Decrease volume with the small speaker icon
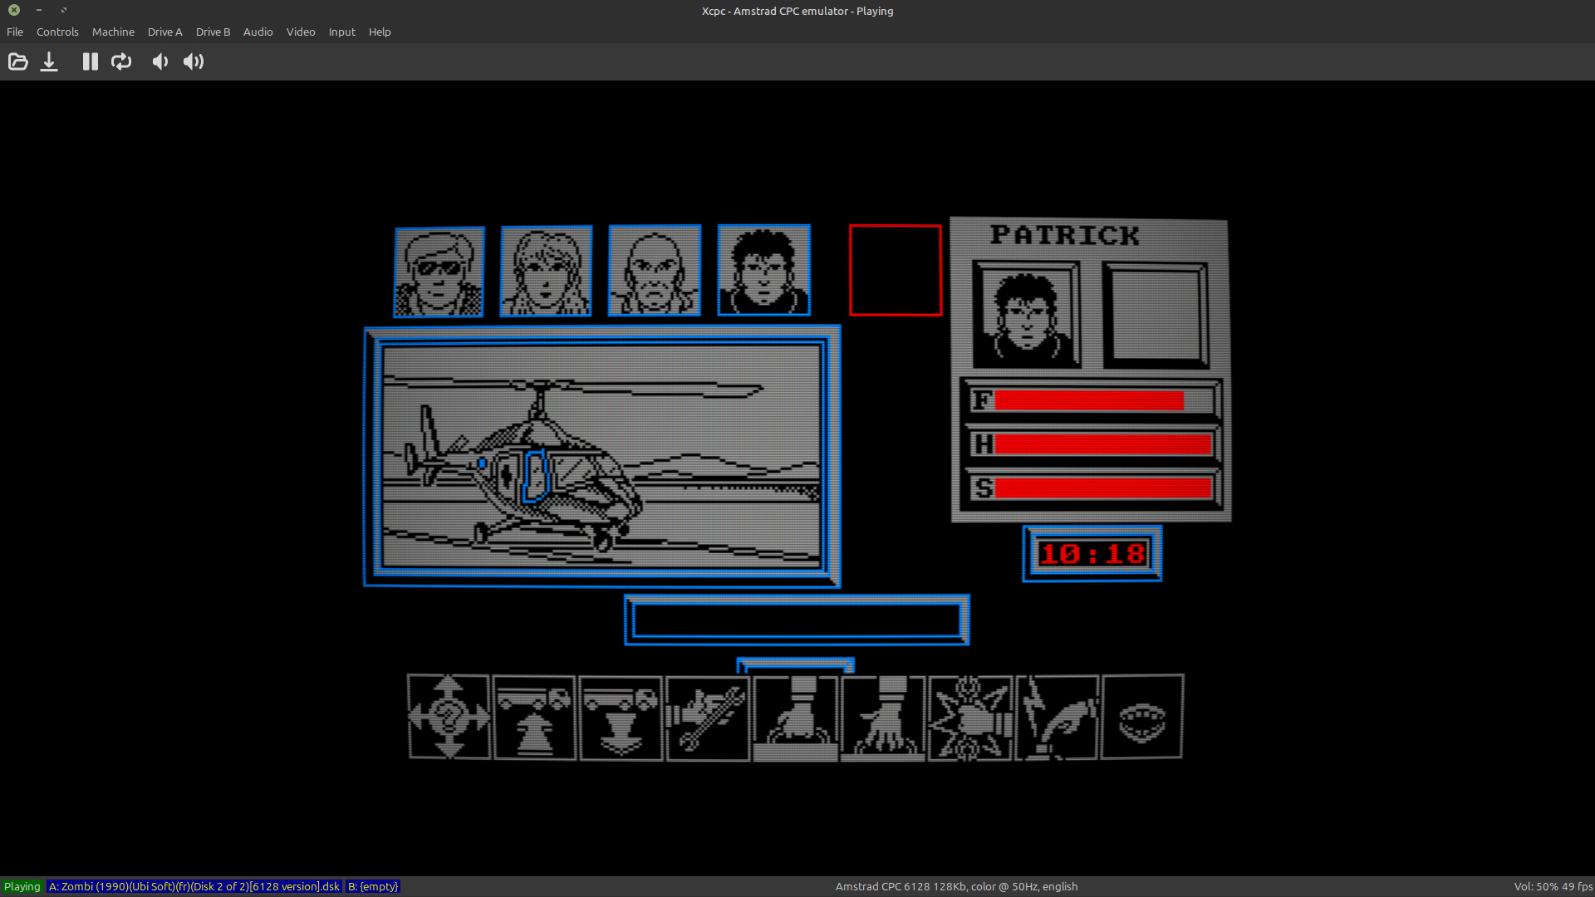Viewport: 1595px width, 897px height. click(159, 61)
